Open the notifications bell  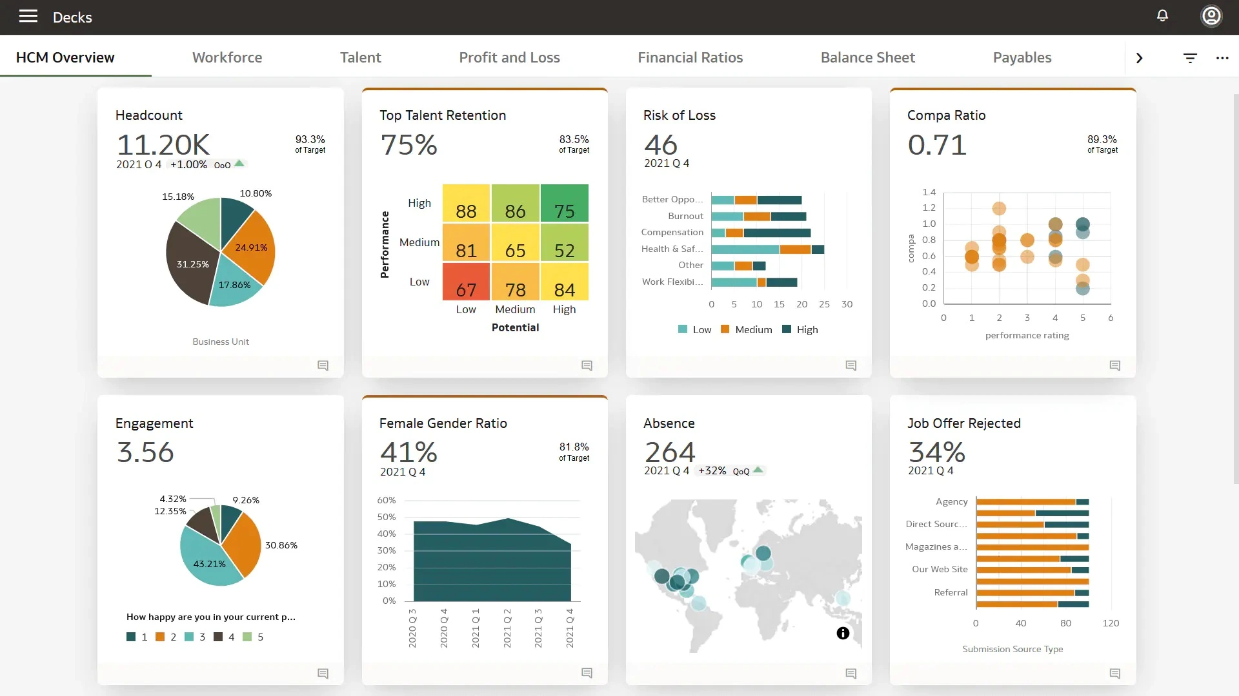pos(1162,16)
